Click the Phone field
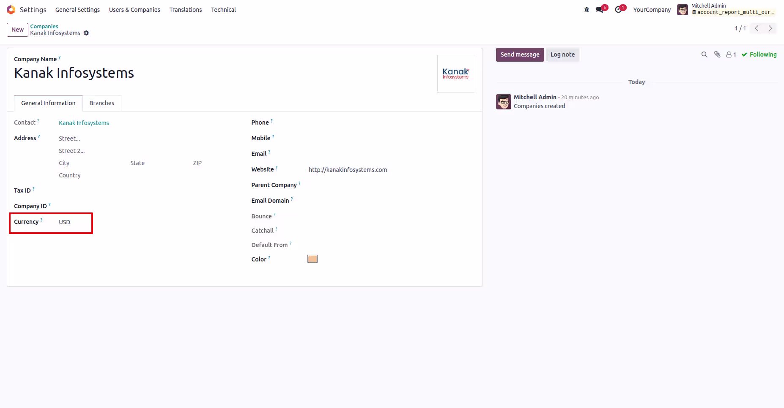784x408 pixels. coord(391,122)
